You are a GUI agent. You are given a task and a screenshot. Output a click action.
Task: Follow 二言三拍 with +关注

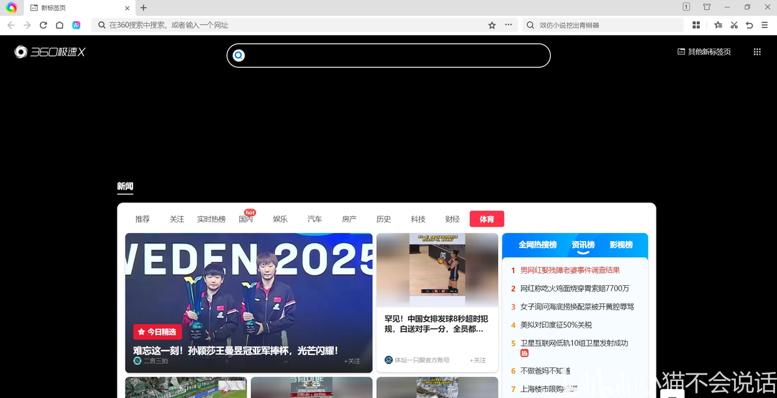pyautogui.click(x=353, y=361)
